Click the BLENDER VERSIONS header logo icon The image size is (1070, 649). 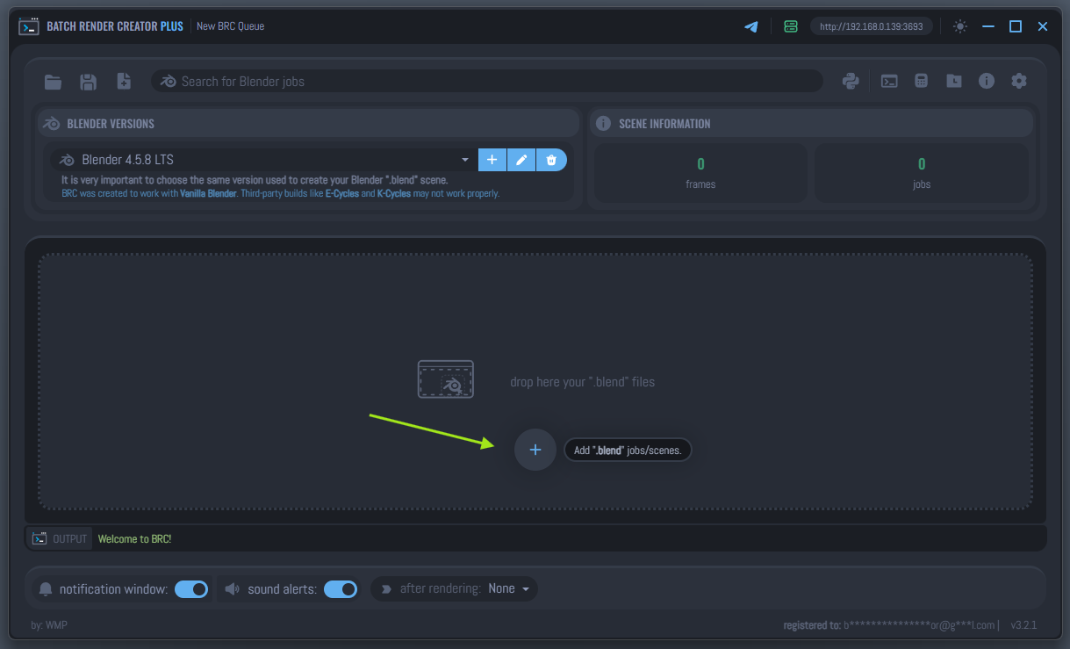52,124
